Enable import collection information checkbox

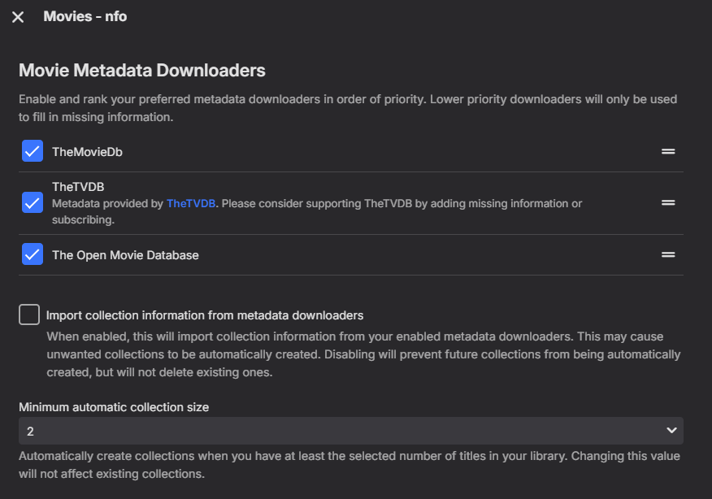(29, 315)
